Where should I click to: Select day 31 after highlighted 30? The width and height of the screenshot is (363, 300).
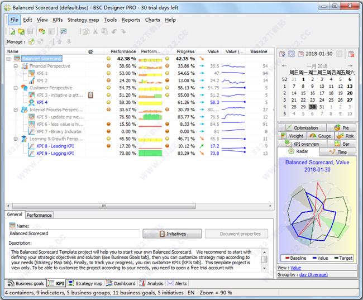[322, 107]
